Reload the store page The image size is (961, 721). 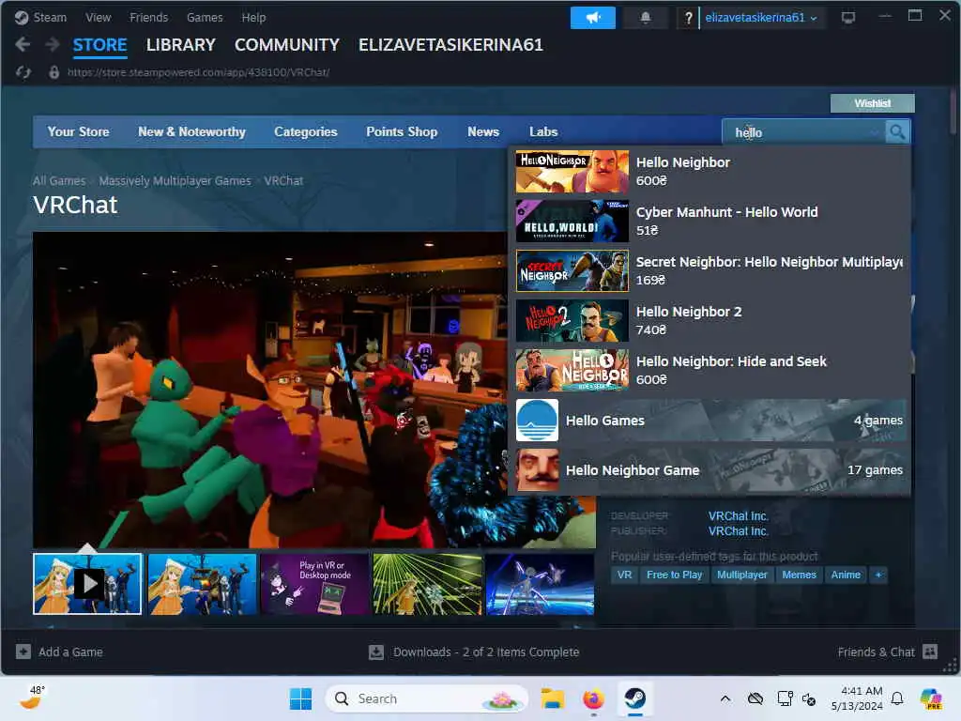point(23,72)
